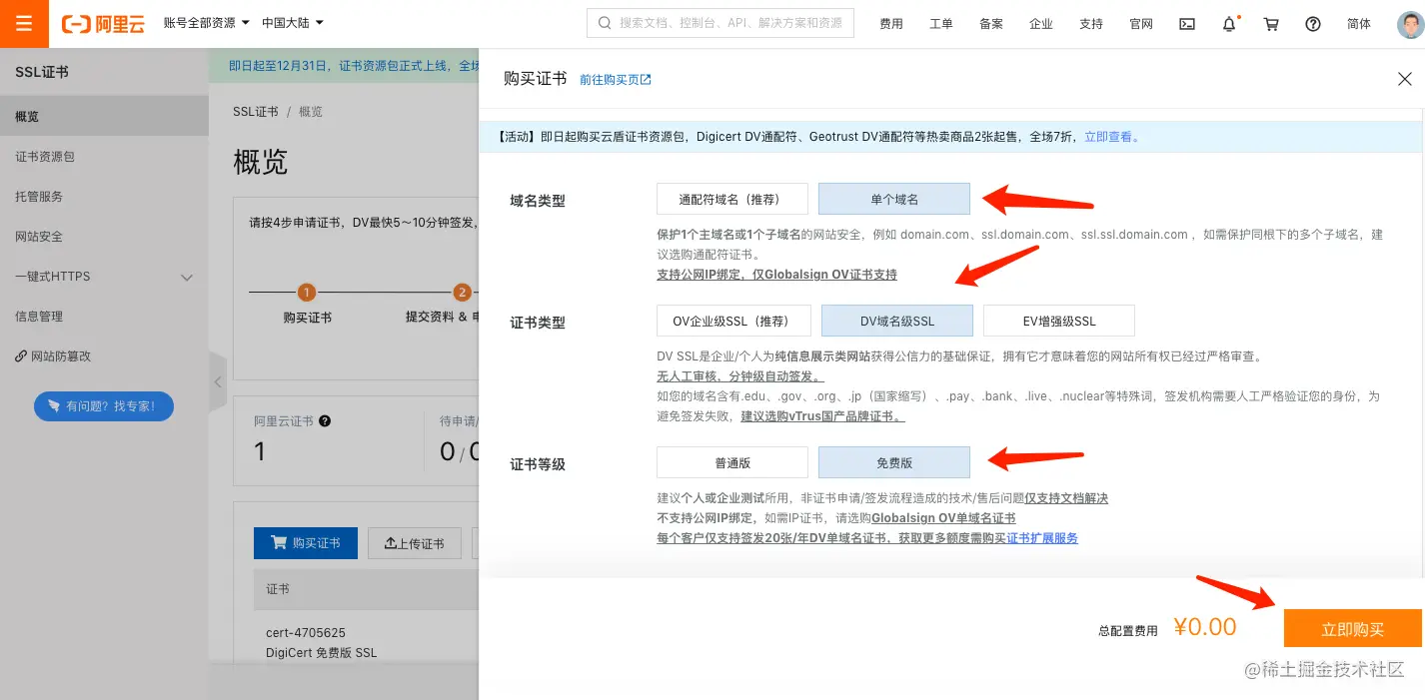Open the orange hamburger menu
Screen dimensions: 1425x700
click(x=24, y=24)
